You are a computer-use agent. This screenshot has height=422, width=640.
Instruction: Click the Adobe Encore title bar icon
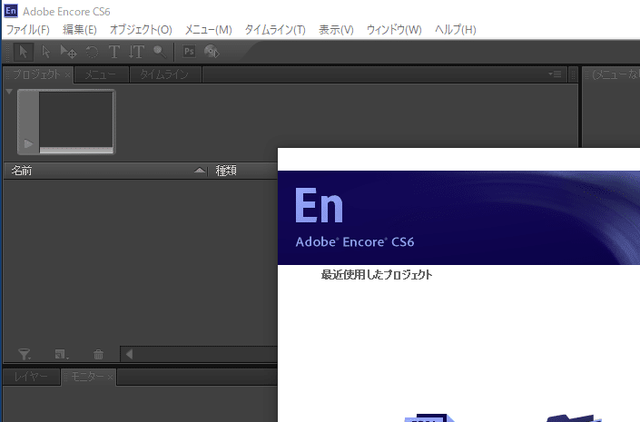11,11
